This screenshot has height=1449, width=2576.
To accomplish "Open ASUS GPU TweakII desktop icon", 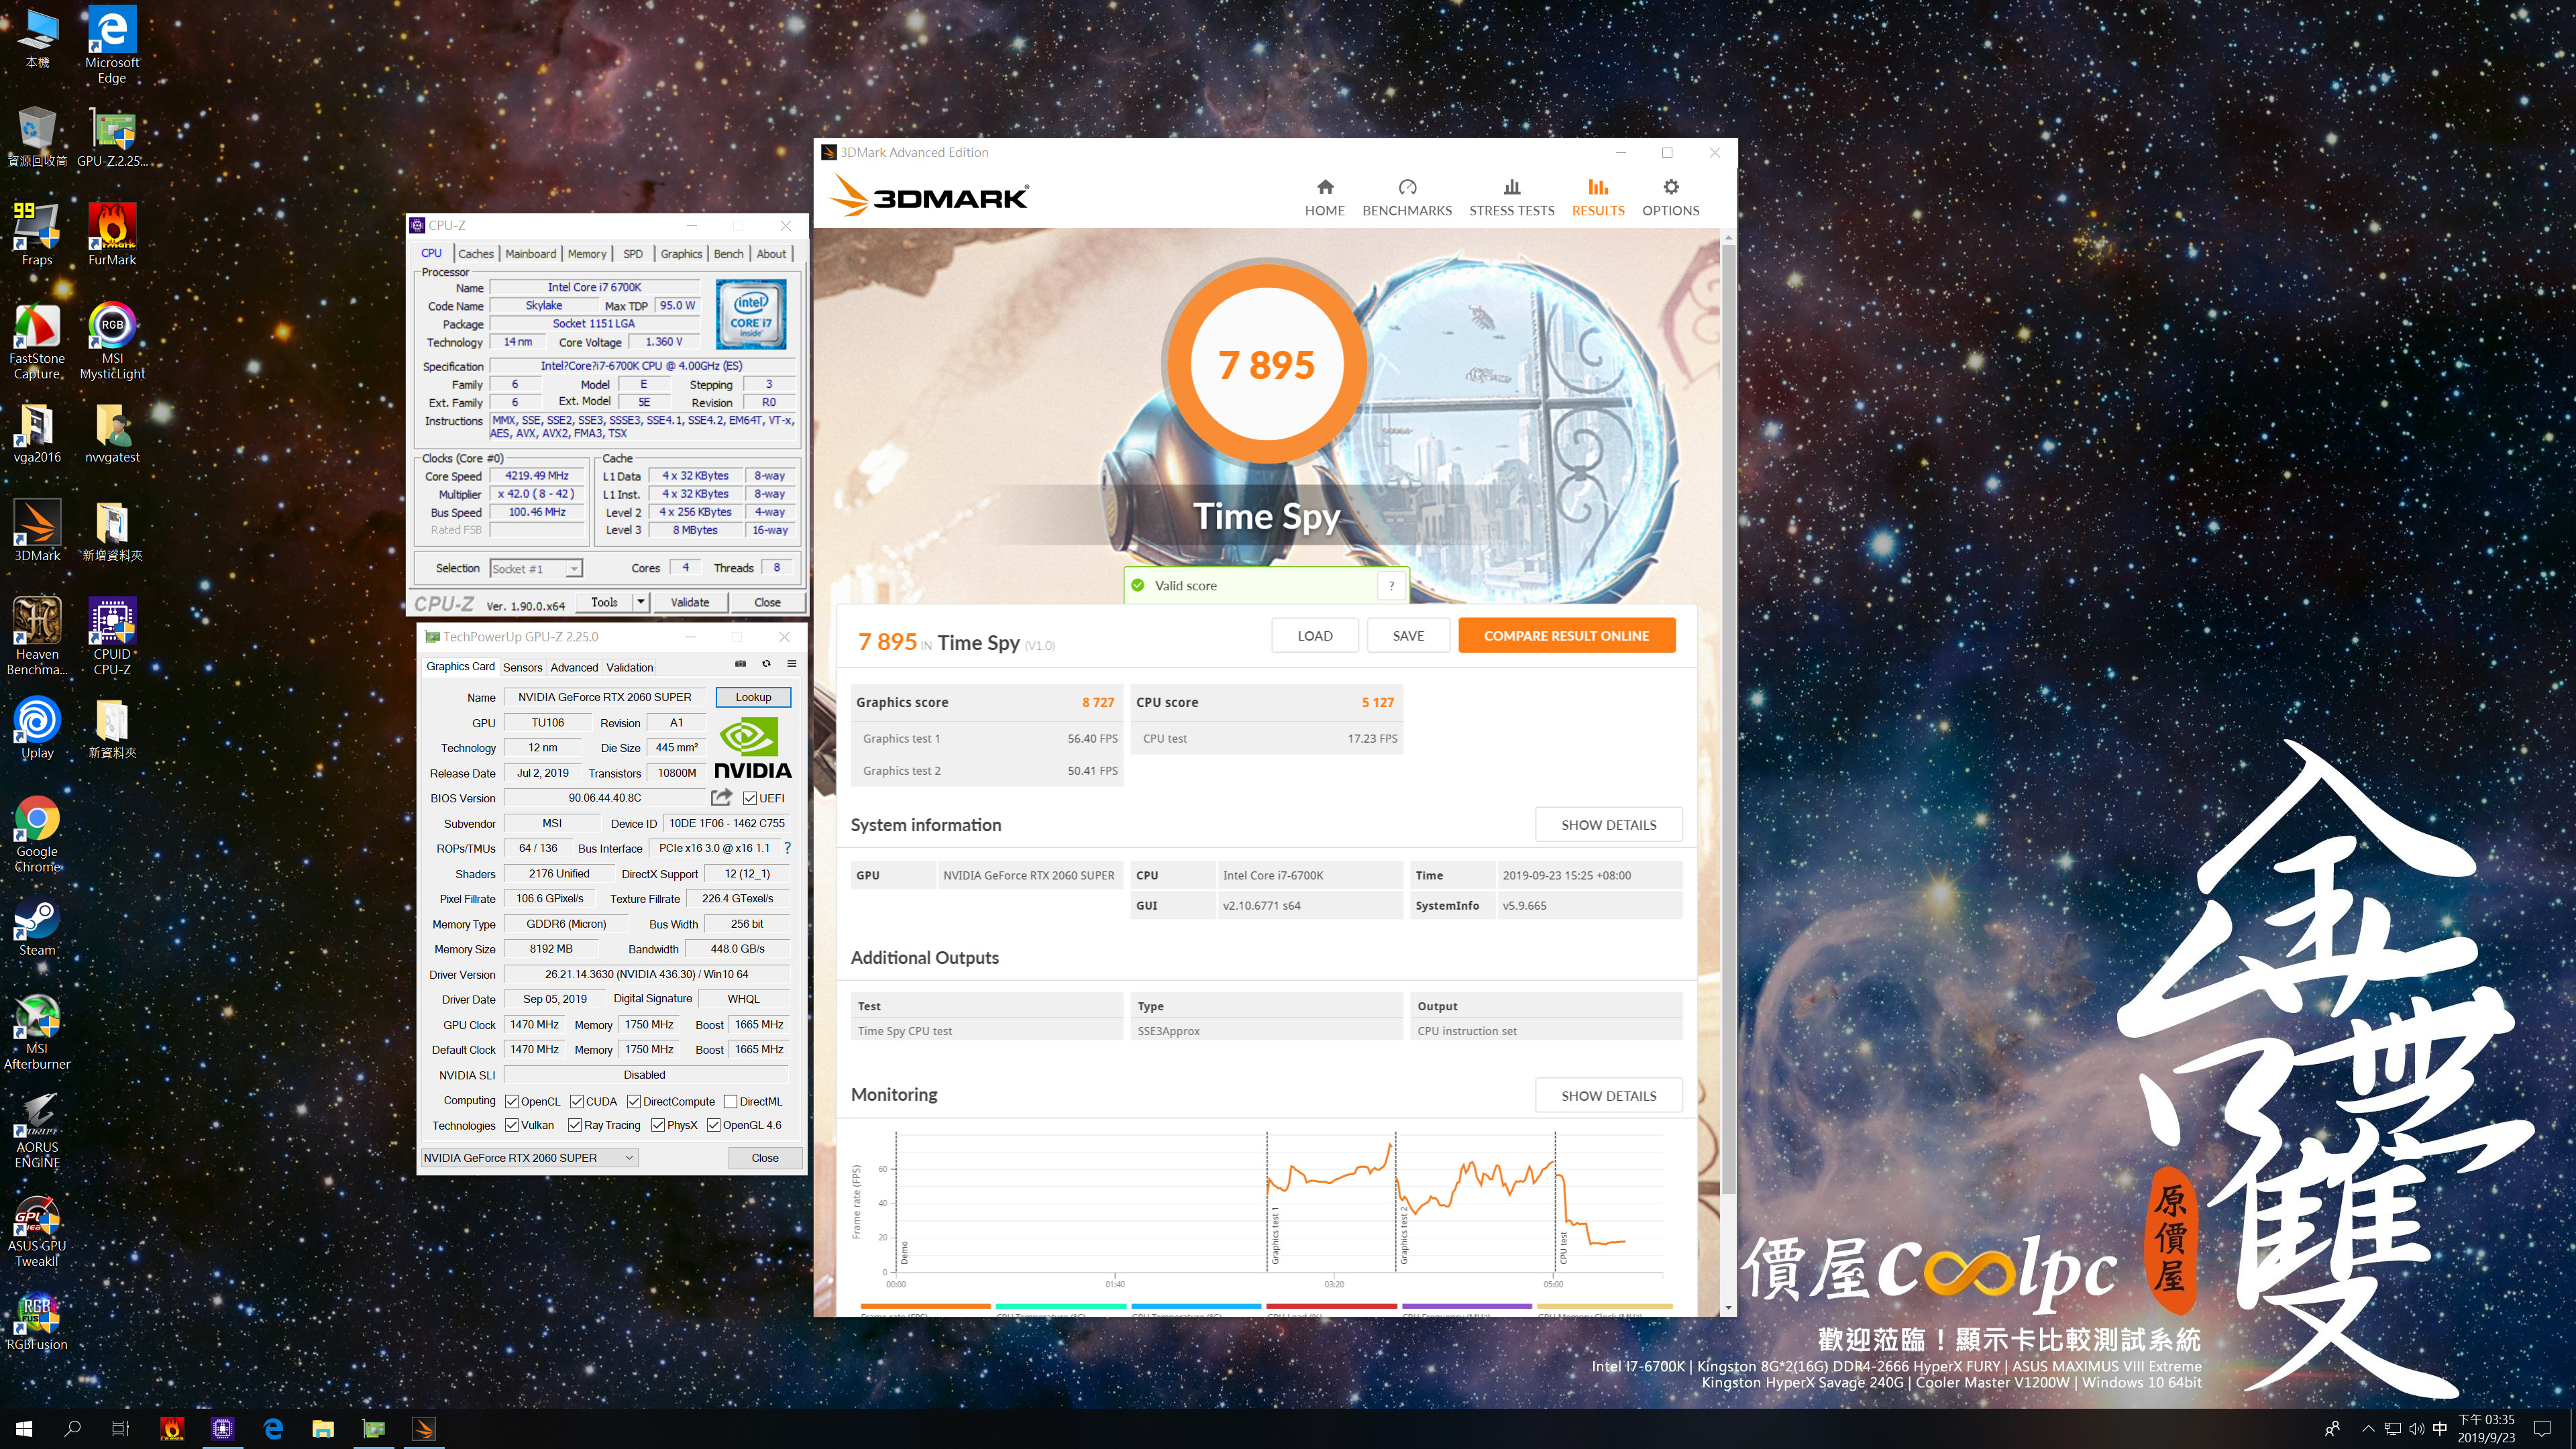I will [x=37, y=1230].
